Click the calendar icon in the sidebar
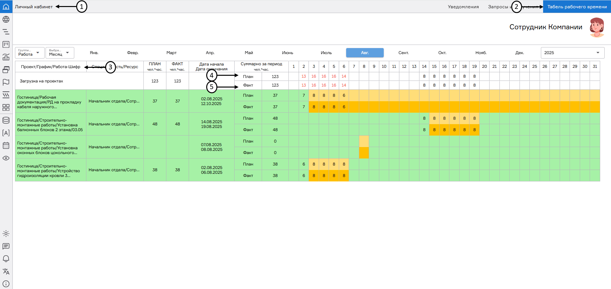This screenshot has height=289, width=611. (6, 145)
